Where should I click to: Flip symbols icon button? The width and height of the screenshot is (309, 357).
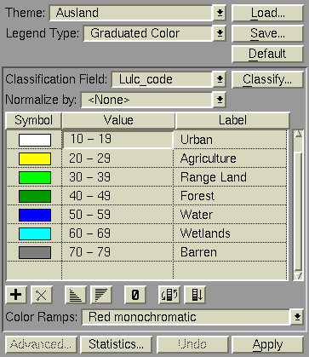pos(169,295)
